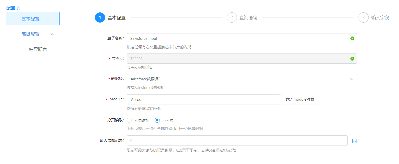Focus the 算子名称 text field
The image size is (399, 164).
[237, 39]
